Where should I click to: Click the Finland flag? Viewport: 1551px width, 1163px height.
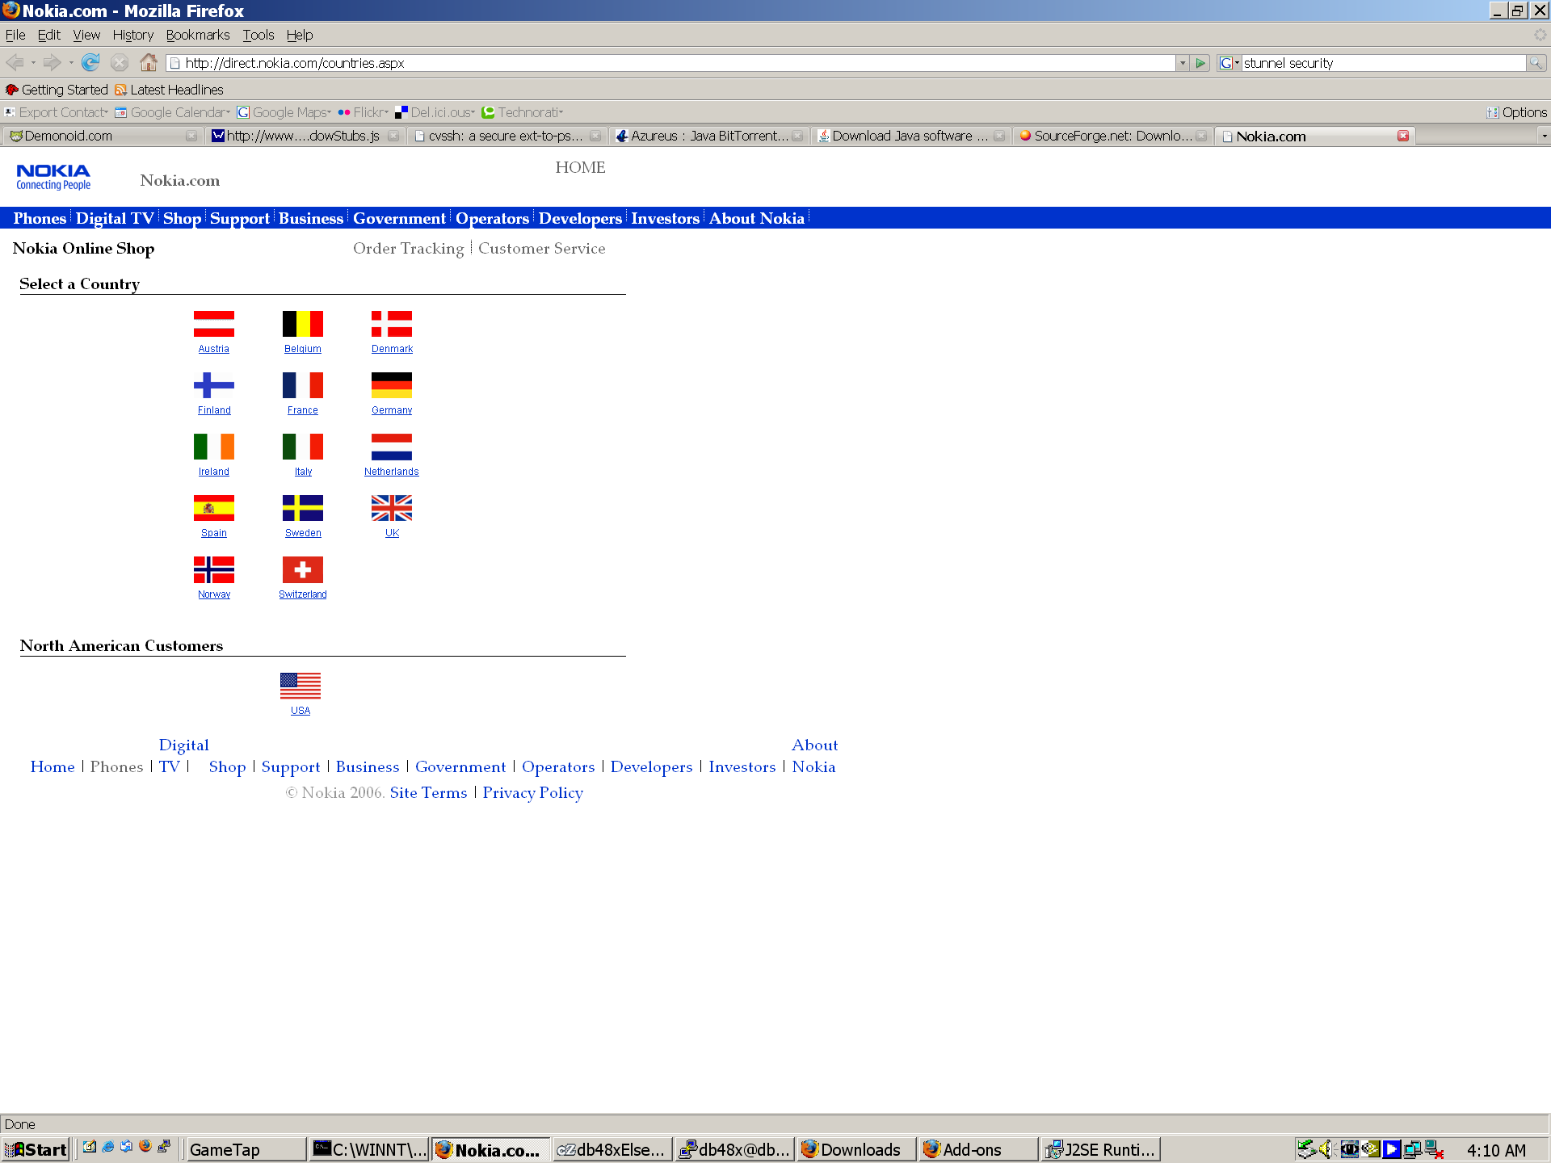click(214, 385)
